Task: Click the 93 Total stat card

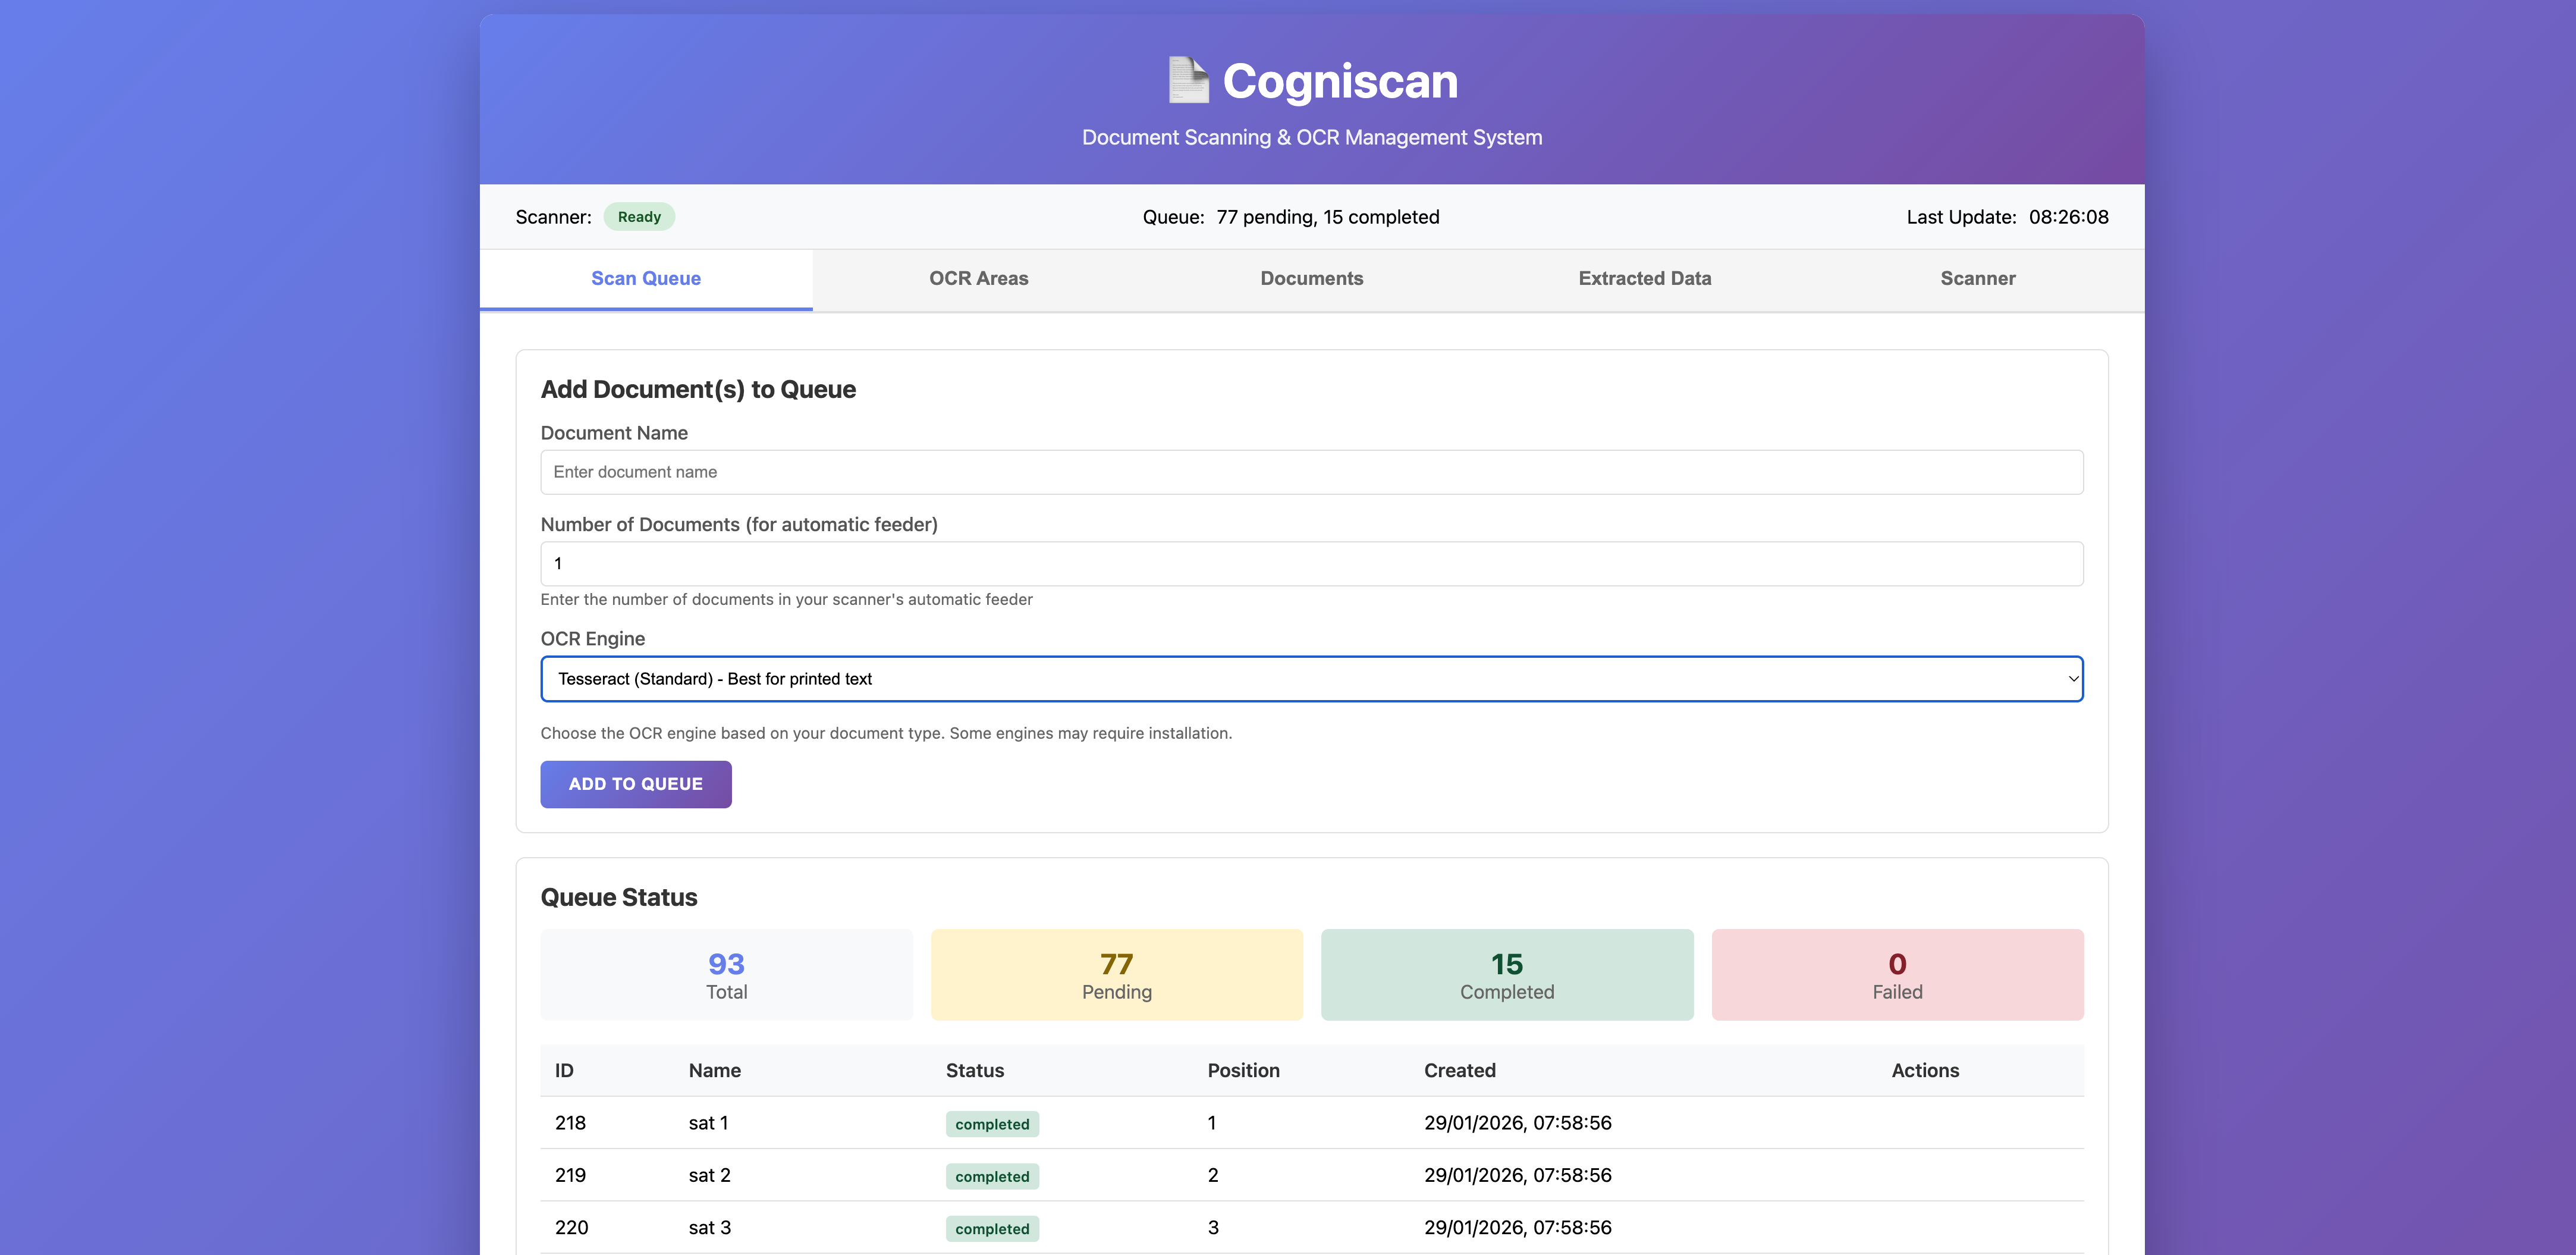Action: (726, 975)
